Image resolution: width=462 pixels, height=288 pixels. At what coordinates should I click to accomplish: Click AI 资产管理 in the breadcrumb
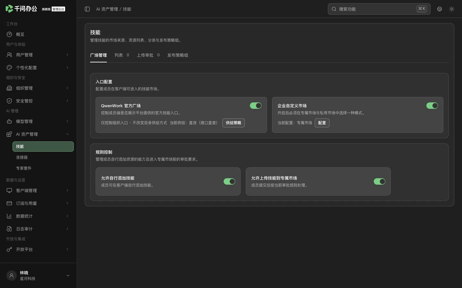coord(107,9)
